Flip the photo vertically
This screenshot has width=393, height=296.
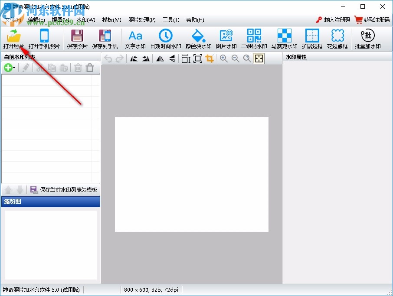(x=172, y=59)
